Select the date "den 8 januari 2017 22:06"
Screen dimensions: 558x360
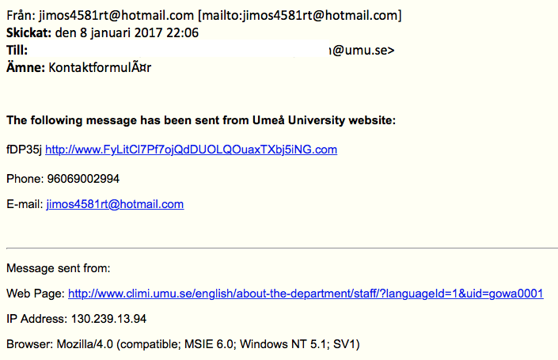tap(125, 32)
